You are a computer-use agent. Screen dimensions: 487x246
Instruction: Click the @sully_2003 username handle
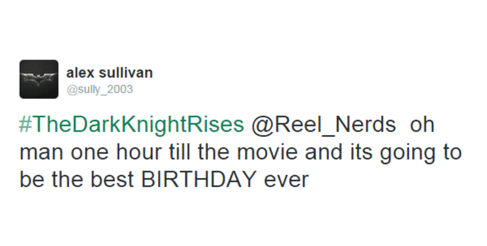pos(99,89)
